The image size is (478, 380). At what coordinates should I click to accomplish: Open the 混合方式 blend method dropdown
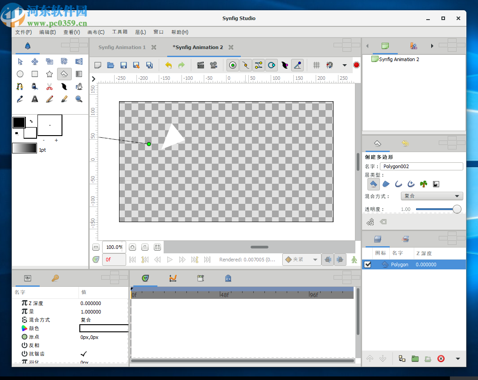(431, 196)
